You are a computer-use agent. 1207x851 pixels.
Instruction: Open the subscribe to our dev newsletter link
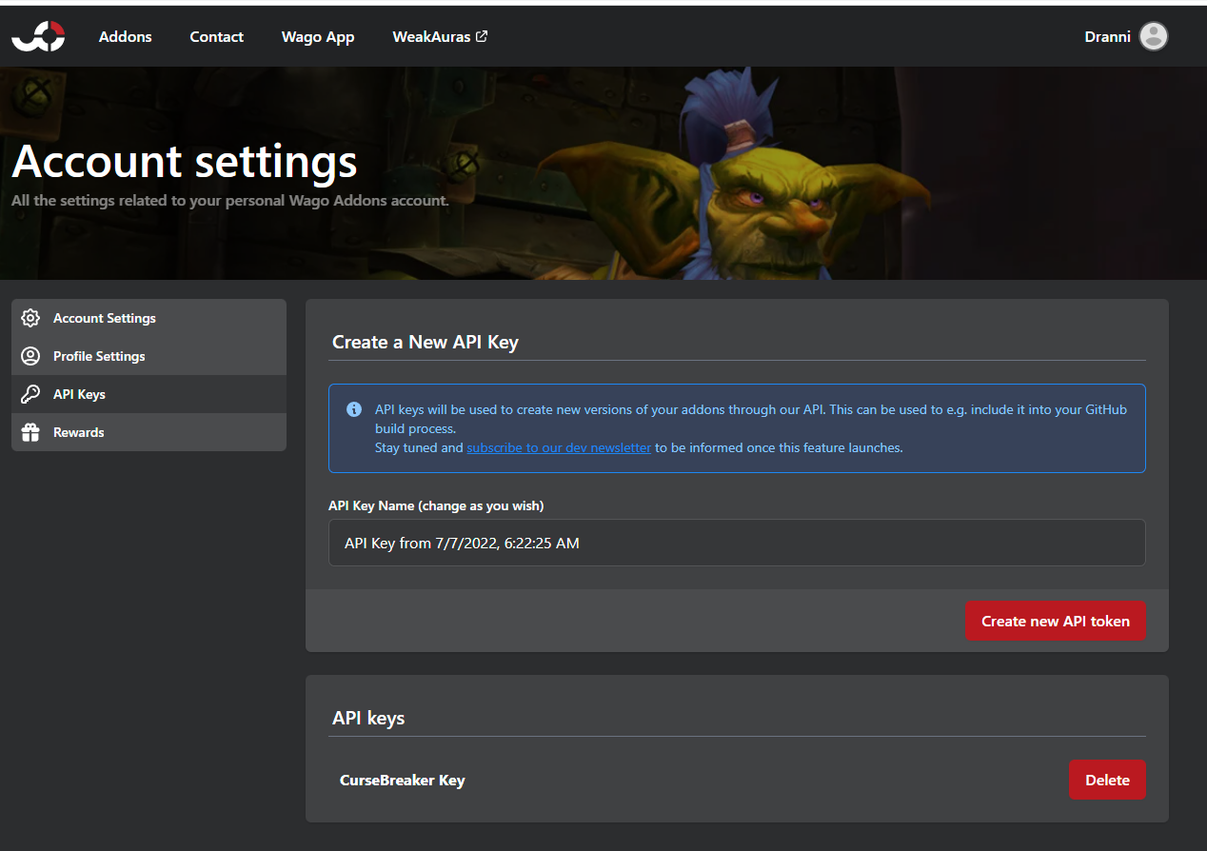pyautogui.click(x=559, y=447)
